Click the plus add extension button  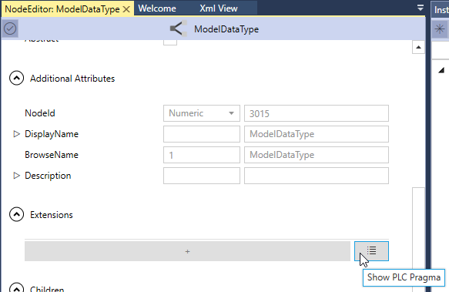187,251
